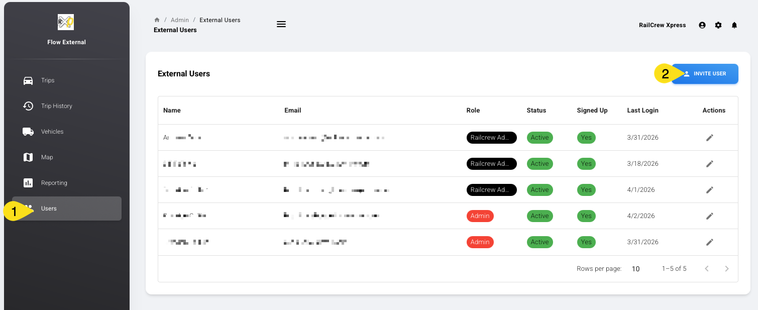Viewport: 758px width, 310px height.
Task: Click the next page chevron
Action: point(727,269)
